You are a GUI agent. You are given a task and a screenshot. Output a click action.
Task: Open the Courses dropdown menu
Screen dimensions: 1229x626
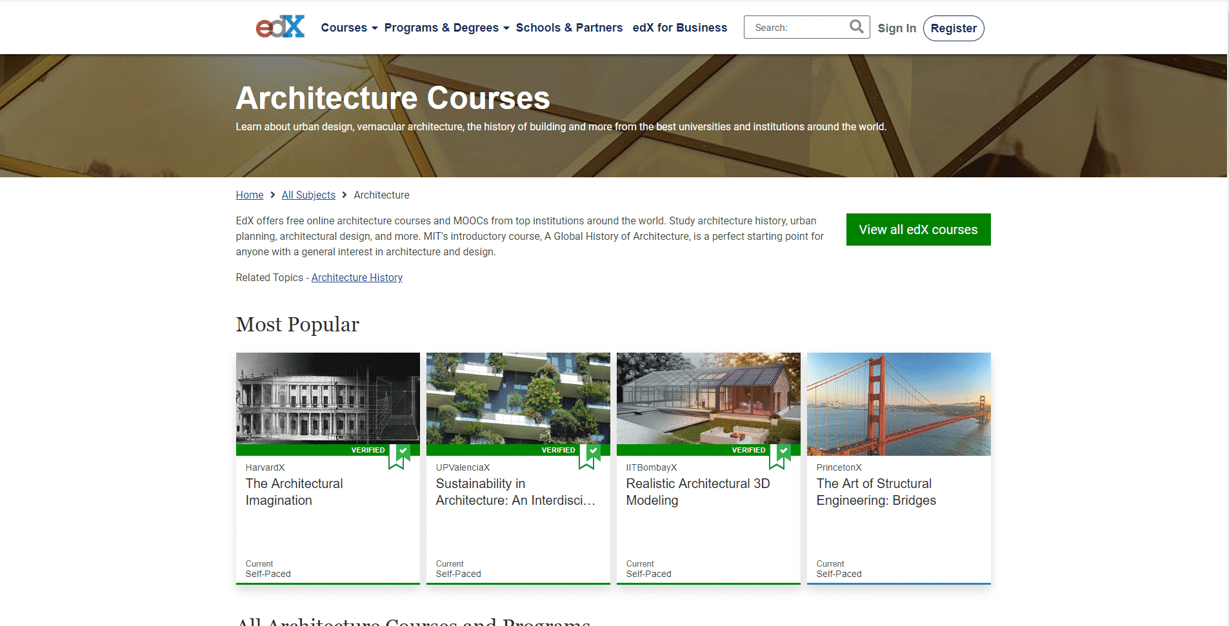click(349, 28)
